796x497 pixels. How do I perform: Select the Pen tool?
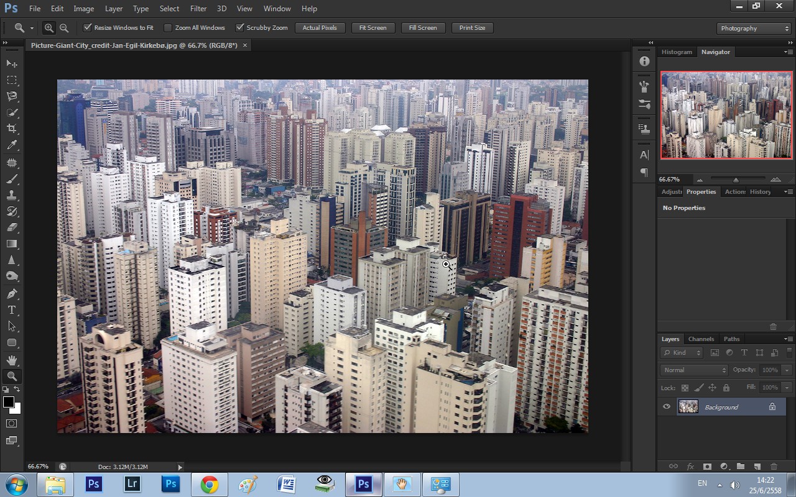[x=12, y=293]
